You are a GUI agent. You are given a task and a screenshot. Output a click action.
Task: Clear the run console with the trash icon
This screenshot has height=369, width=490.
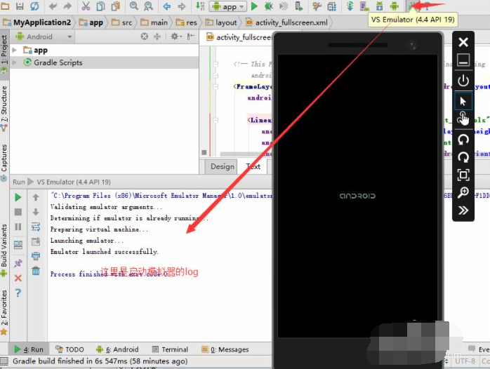tap(36, 271)
